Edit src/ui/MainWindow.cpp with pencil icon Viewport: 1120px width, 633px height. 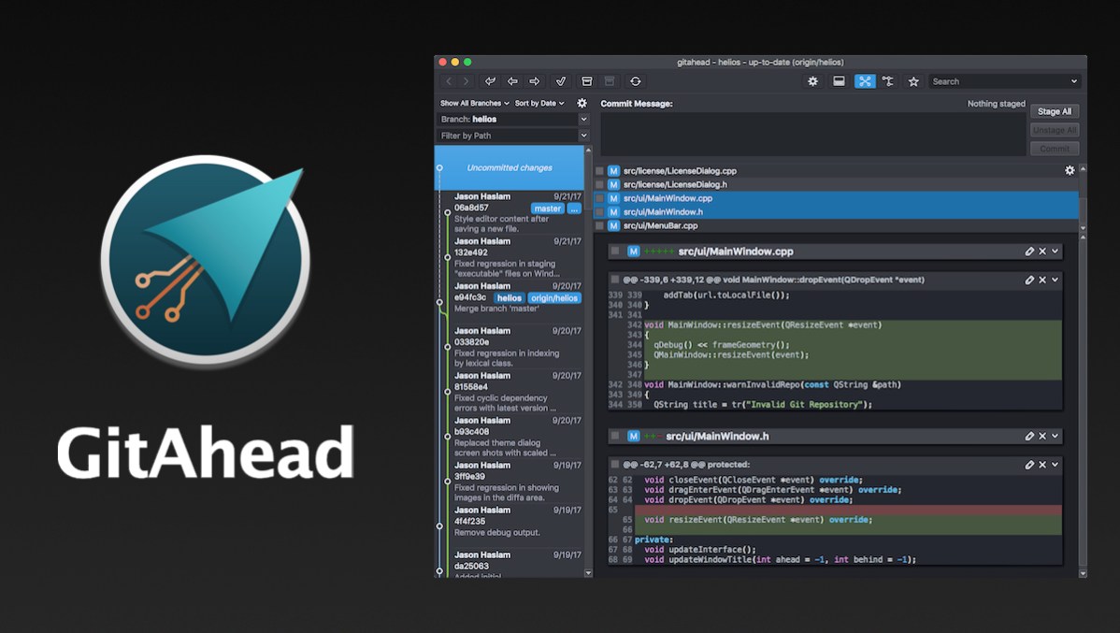(x=1029, y=252)
